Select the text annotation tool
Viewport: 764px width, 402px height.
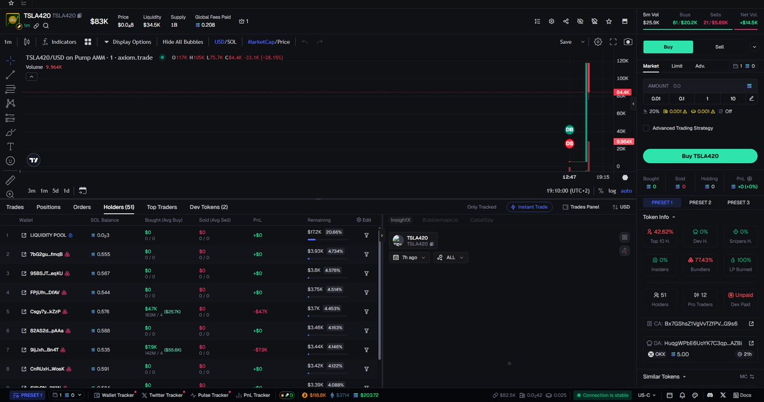pyautogui.click(x=10, y=147)
